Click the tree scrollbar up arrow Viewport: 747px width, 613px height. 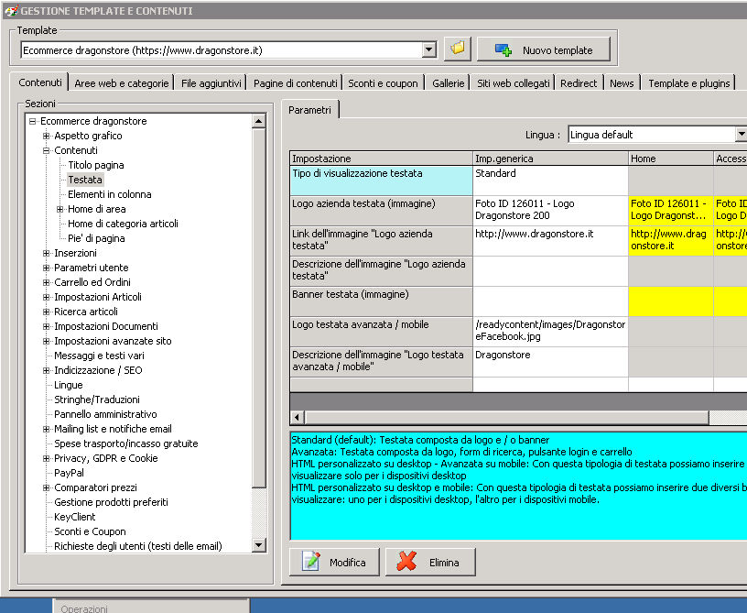[x=258, y=121]
